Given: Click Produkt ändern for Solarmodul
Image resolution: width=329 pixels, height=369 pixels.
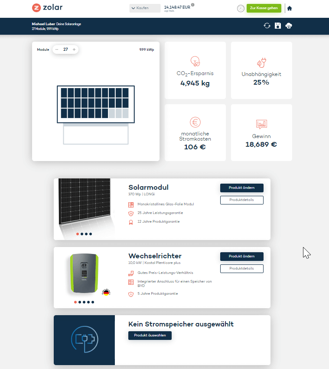Looking at the screenshot, I should [x=241, y=188].
